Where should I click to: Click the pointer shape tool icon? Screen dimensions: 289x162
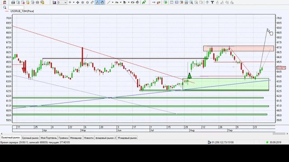point(125,2)
